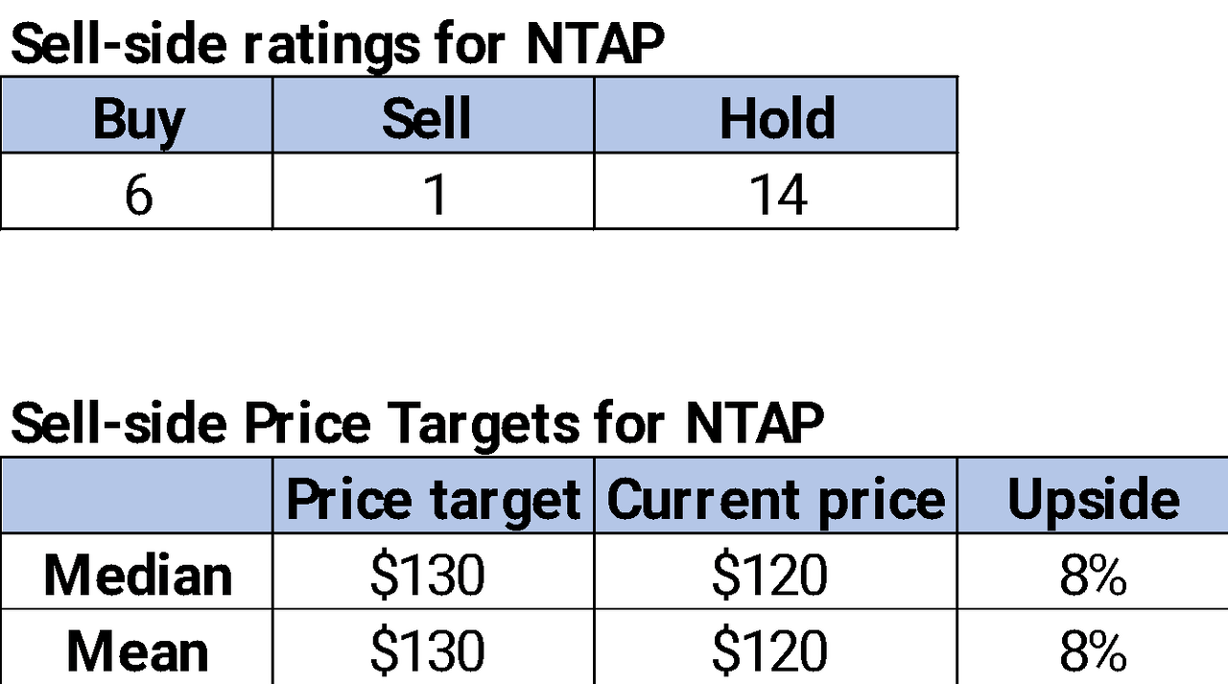
Task: Click the Mean row label
Action: [x=137, y=649]
